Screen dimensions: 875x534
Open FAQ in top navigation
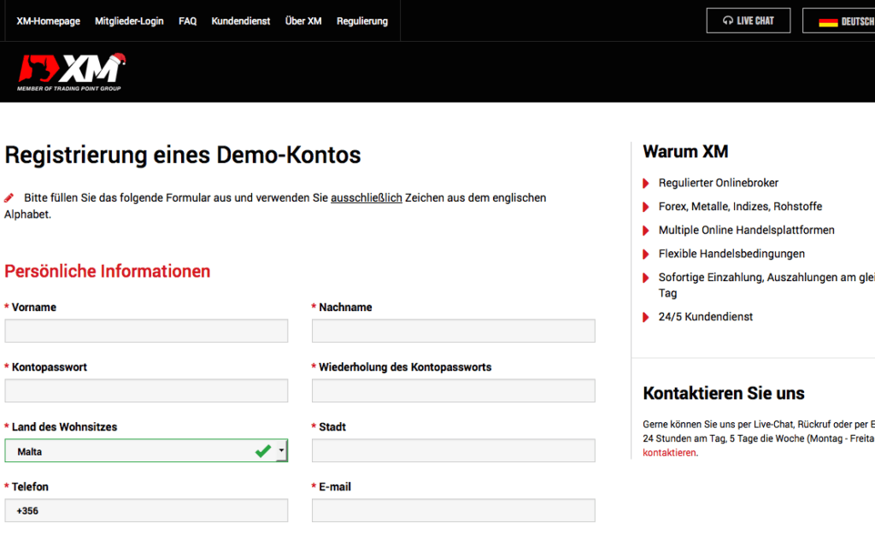(187, 21)
